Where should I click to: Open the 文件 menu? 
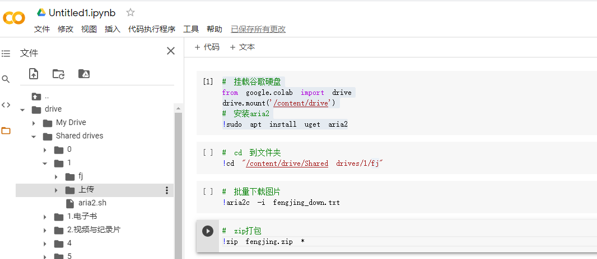coord(42,29)
